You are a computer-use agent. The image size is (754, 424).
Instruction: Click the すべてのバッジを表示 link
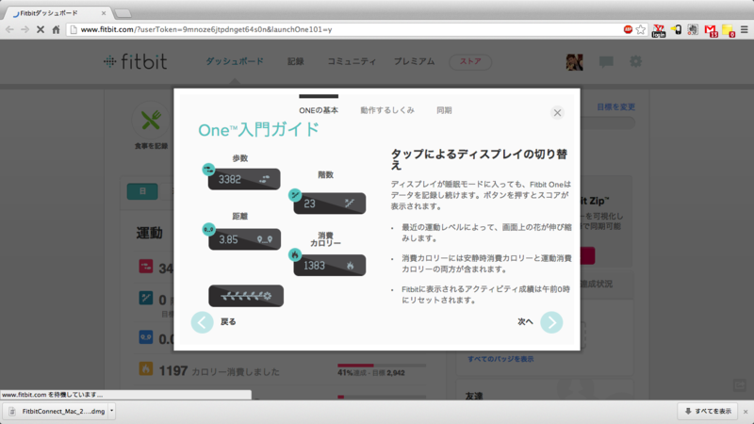500,359
